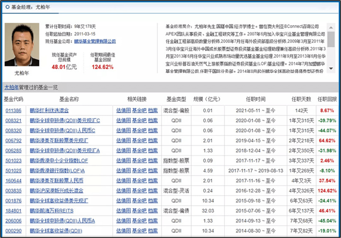Viewport: 341px width, 238px height.
Task: Open the 鹏华港美互联股票人民币 fund link
Action: pos(57,181)
